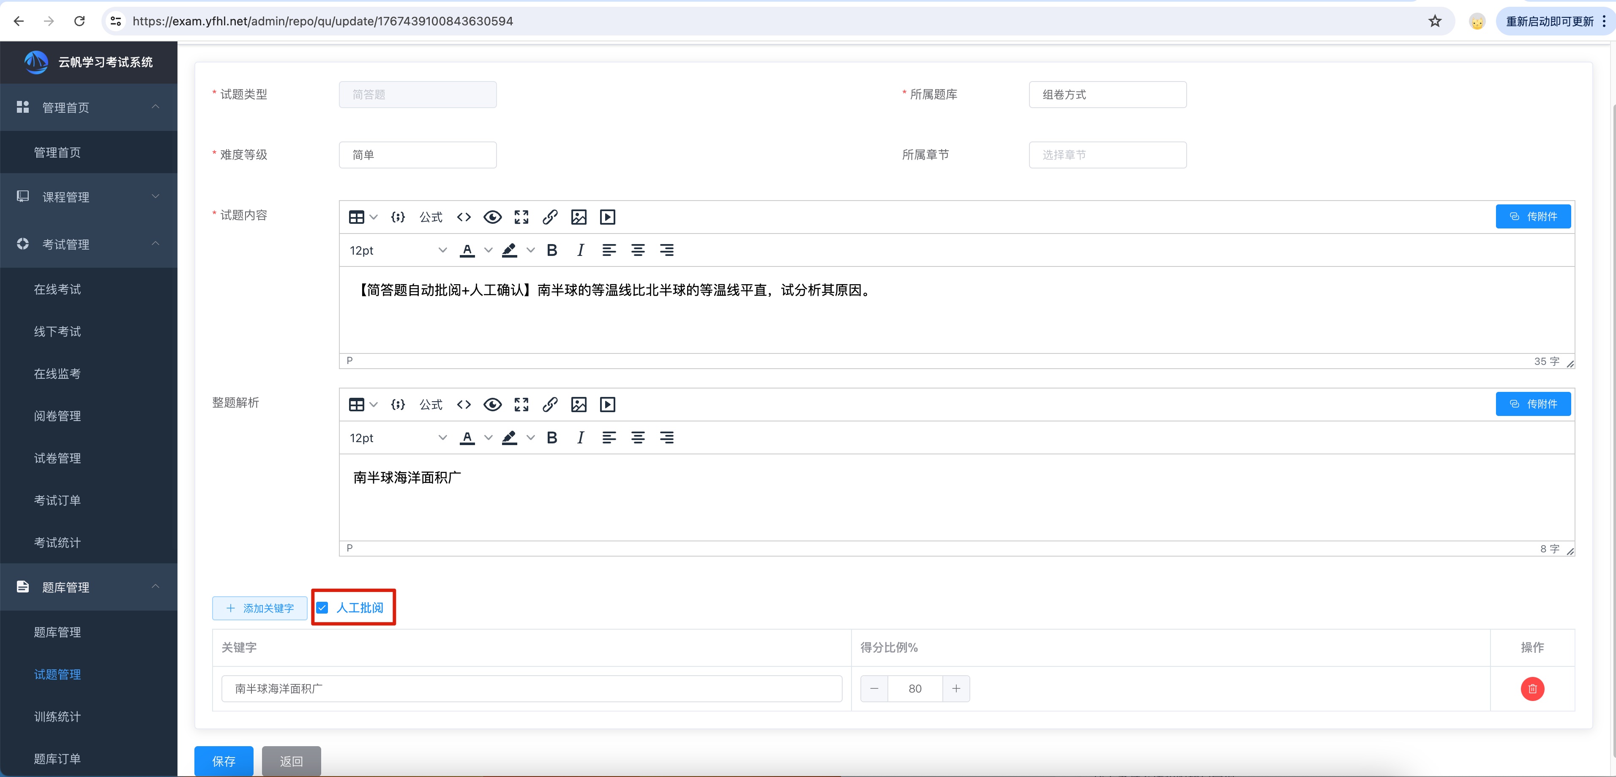Open highlight color arrow in 试题内容 editor

[x=531, y=250]
